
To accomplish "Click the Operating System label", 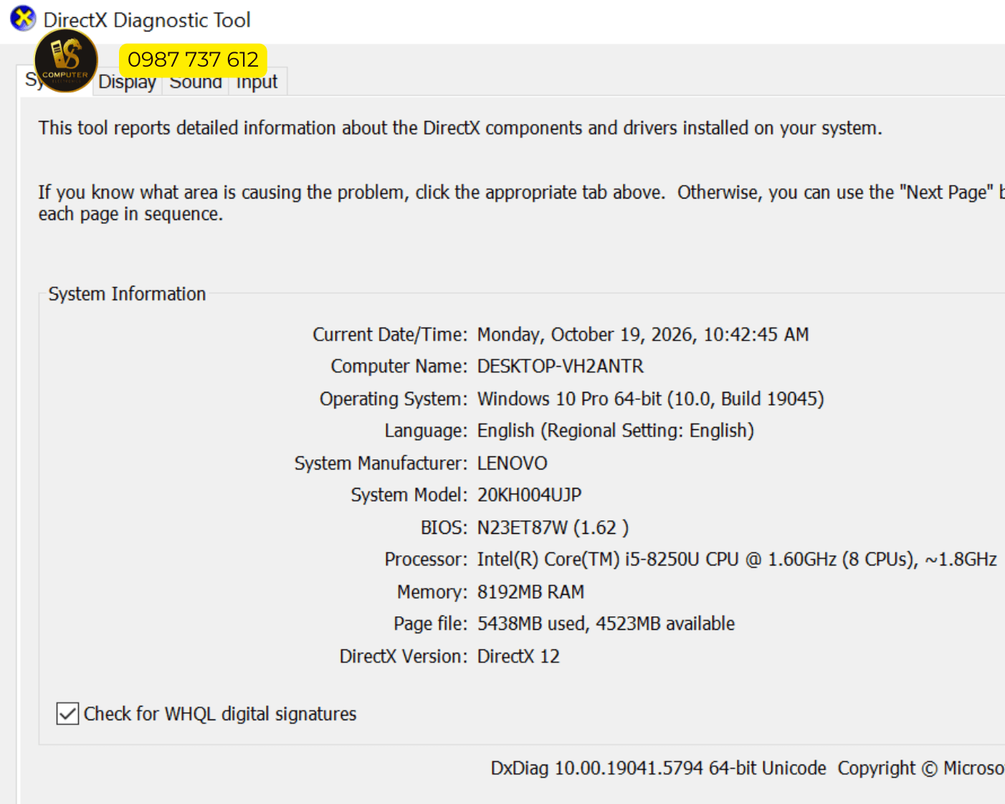I will tap(394, 398).
